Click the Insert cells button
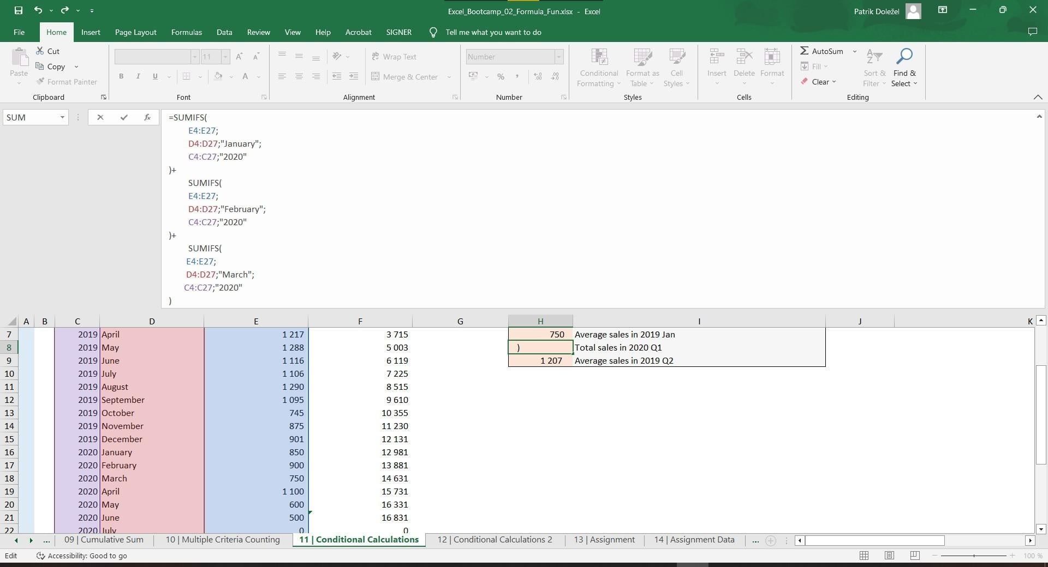1048x567 pixels. click(x=717, y=67)
